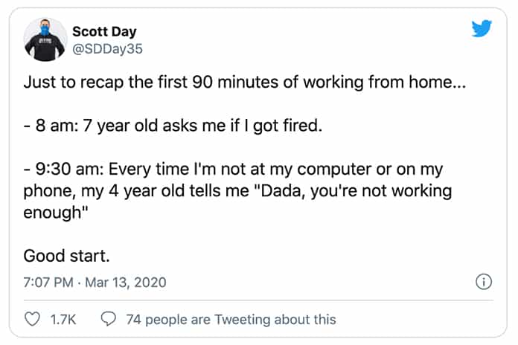Click the 9:30 am tweet paragraph

pos(237,191)
